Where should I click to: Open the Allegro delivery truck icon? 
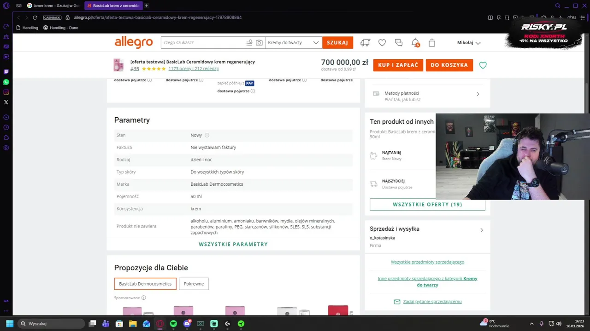point(365,43)
